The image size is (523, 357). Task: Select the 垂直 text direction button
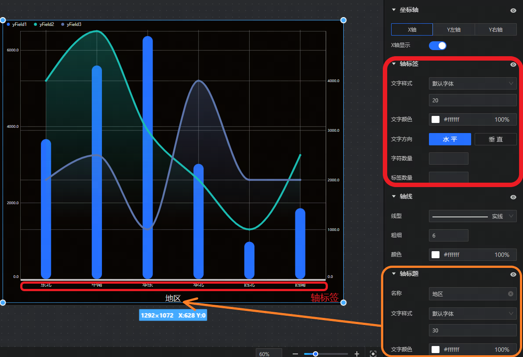pyautogui.click(x=495, y=139)
